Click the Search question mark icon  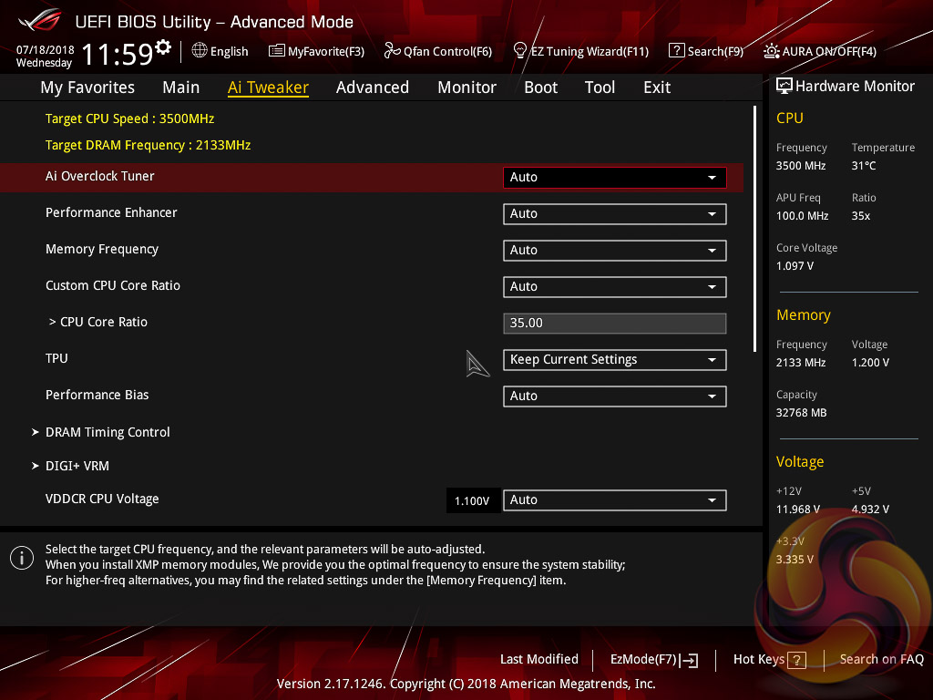click(677, 51)
